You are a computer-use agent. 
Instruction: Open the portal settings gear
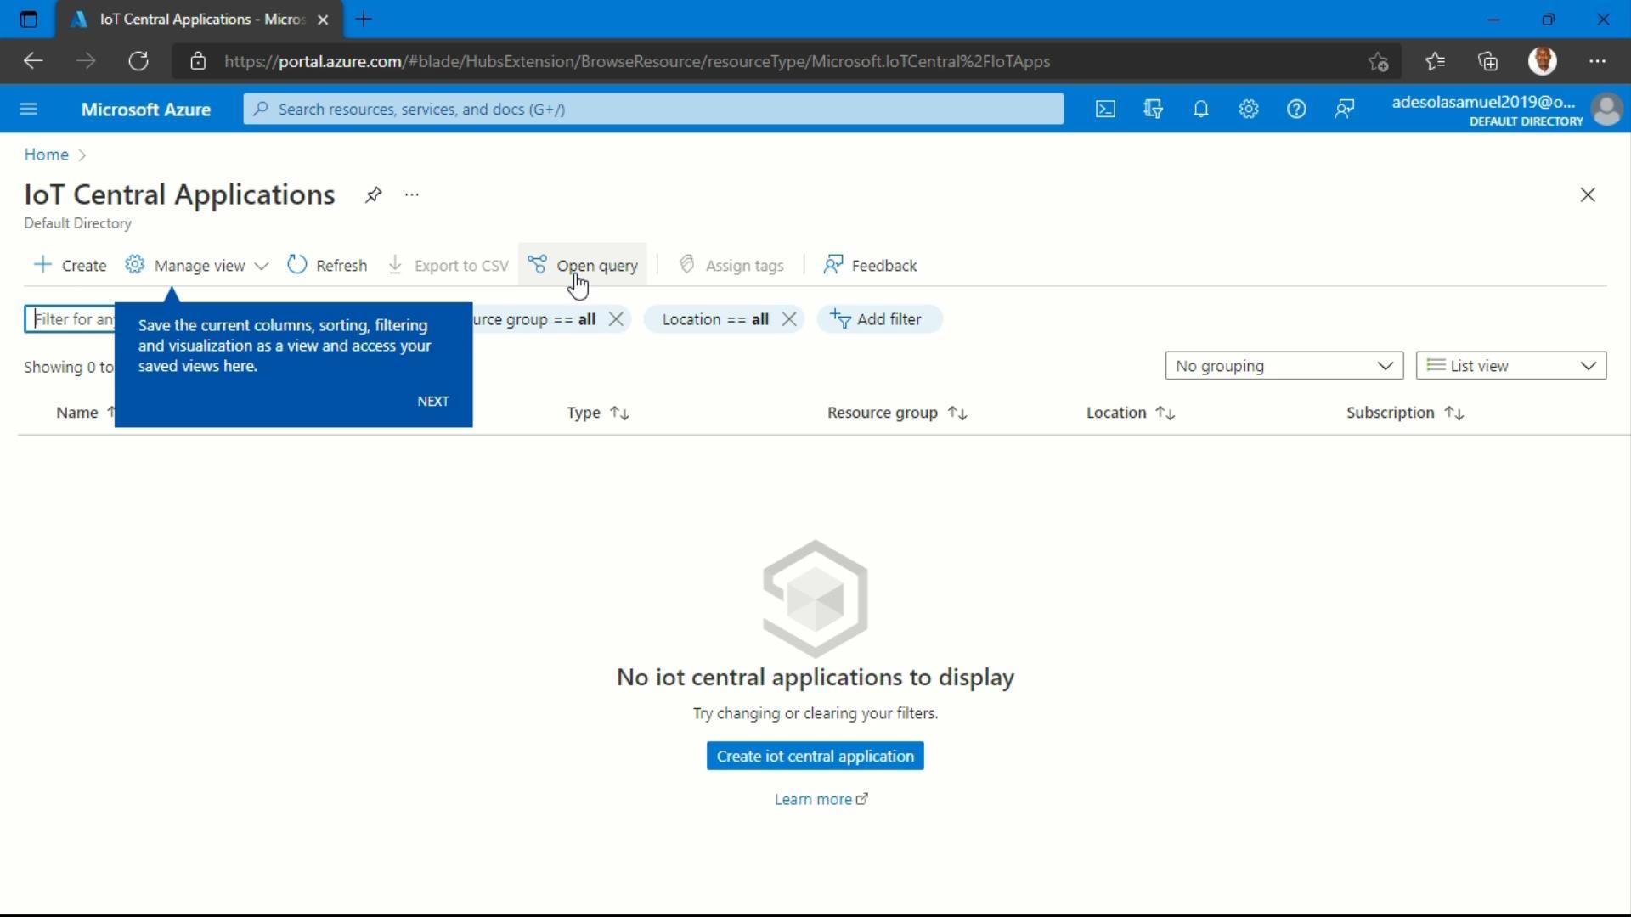point(1248,109)
